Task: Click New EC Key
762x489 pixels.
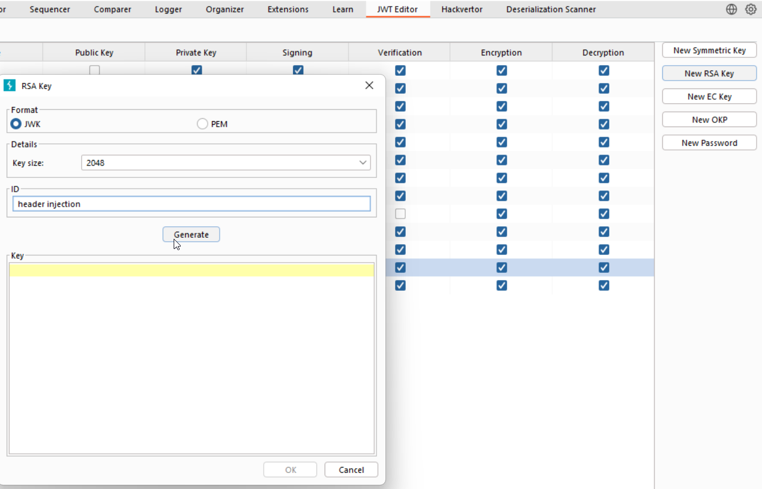Action: click(x=709, y=96)
